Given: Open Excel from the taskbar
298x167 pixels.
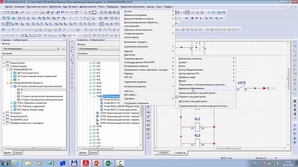Looking at the screenshot, I should 108,163.
